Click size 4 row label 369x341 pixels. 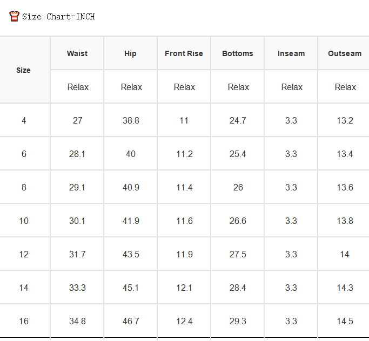tap(24, 120)
